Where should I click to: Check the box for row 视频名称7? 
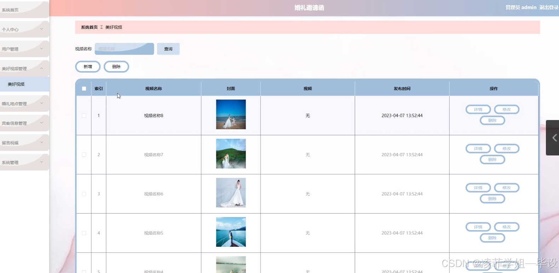[84, 155]
